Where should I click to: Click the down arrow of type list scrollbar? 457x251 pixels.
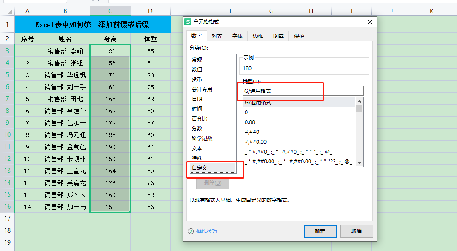[359, 163]
